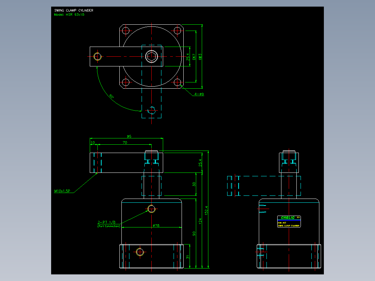
Task: Select the lower yellow port circle on base
Action: 140,252
